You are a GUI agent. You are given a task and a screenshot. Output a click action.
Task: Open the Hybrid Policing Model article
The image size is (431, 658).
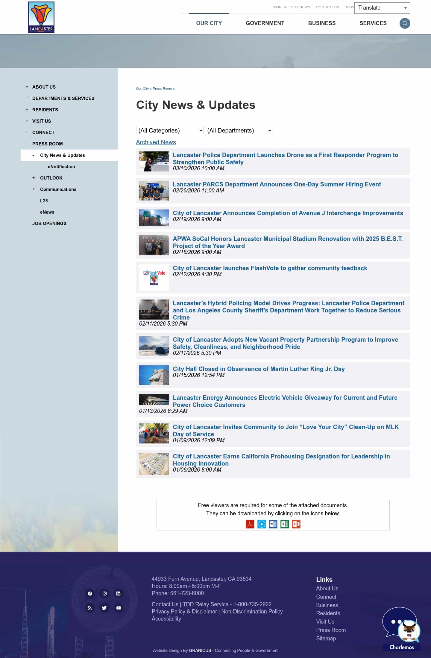[289, 310]
